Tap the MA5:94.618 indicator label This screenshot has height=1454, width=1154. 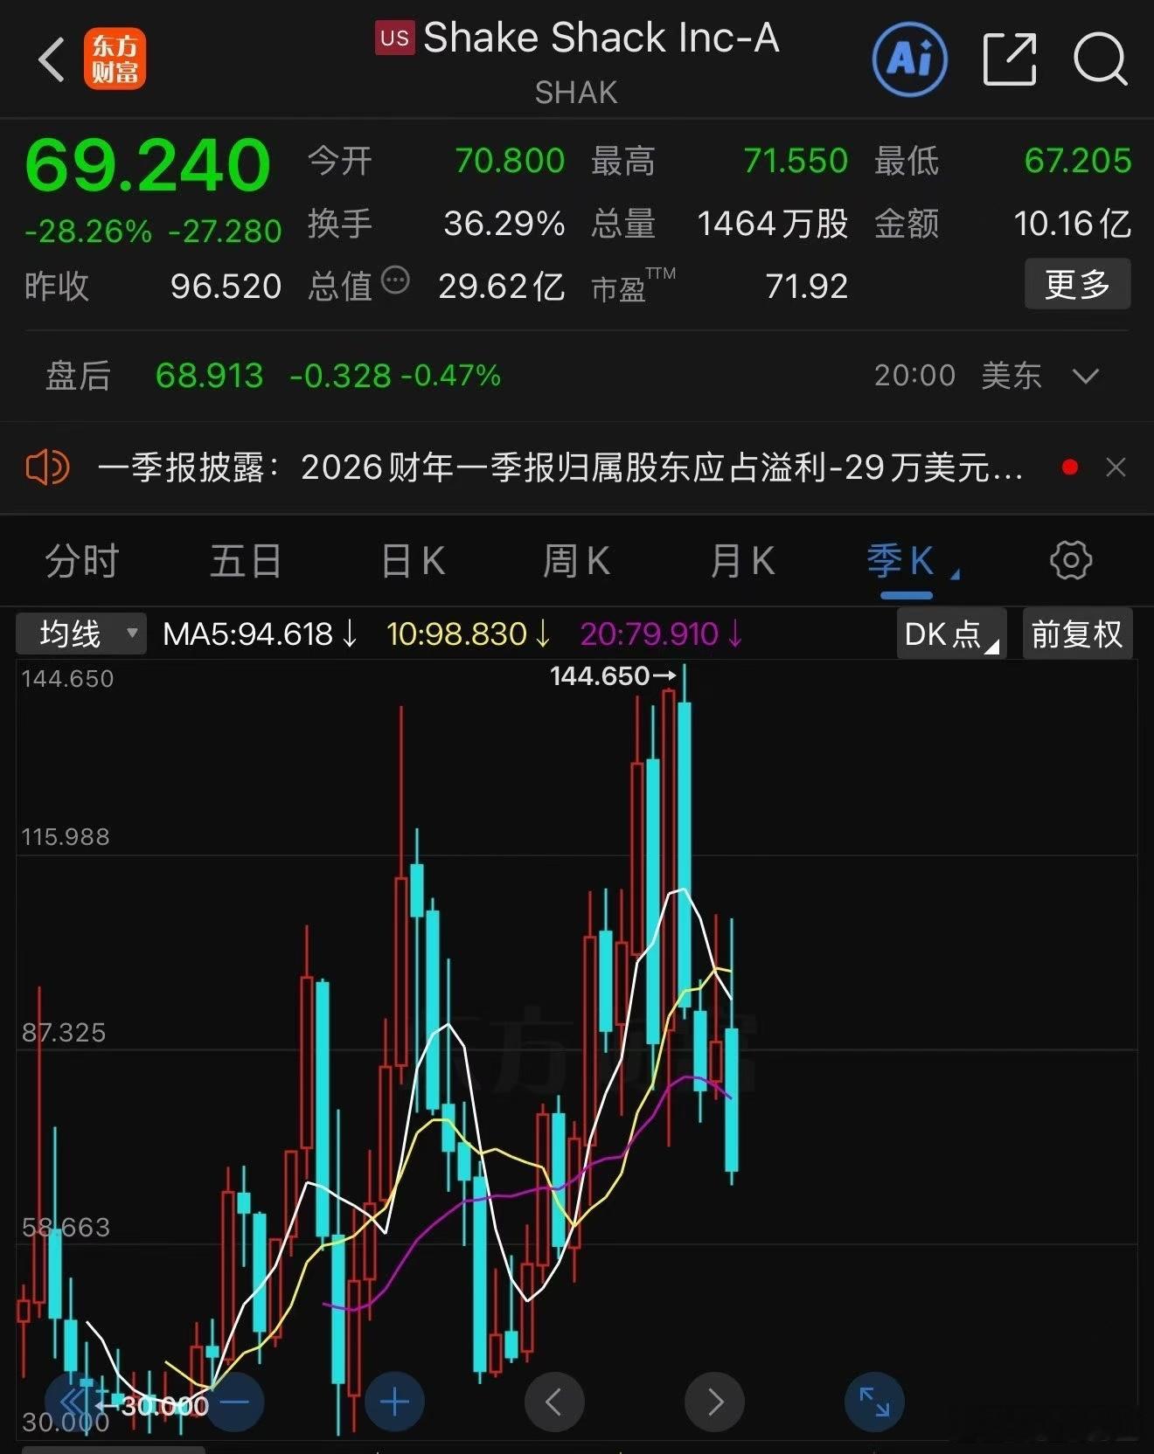(261, 634)
